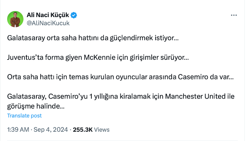The image size is (247, 141).
Task: Click the display name Ali Naci Küçük
Action: coord(48,15)
